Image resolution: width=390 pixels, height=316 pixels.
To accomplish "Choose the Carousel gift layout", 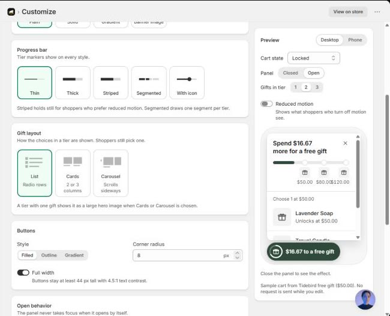I will (x=110, y=173).
